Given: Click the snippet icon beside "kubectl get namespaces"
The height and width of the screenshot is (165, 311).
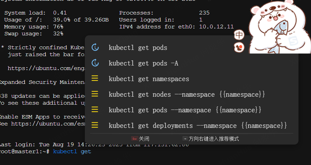Looking at the screenshot, I should tap(95, 79).
